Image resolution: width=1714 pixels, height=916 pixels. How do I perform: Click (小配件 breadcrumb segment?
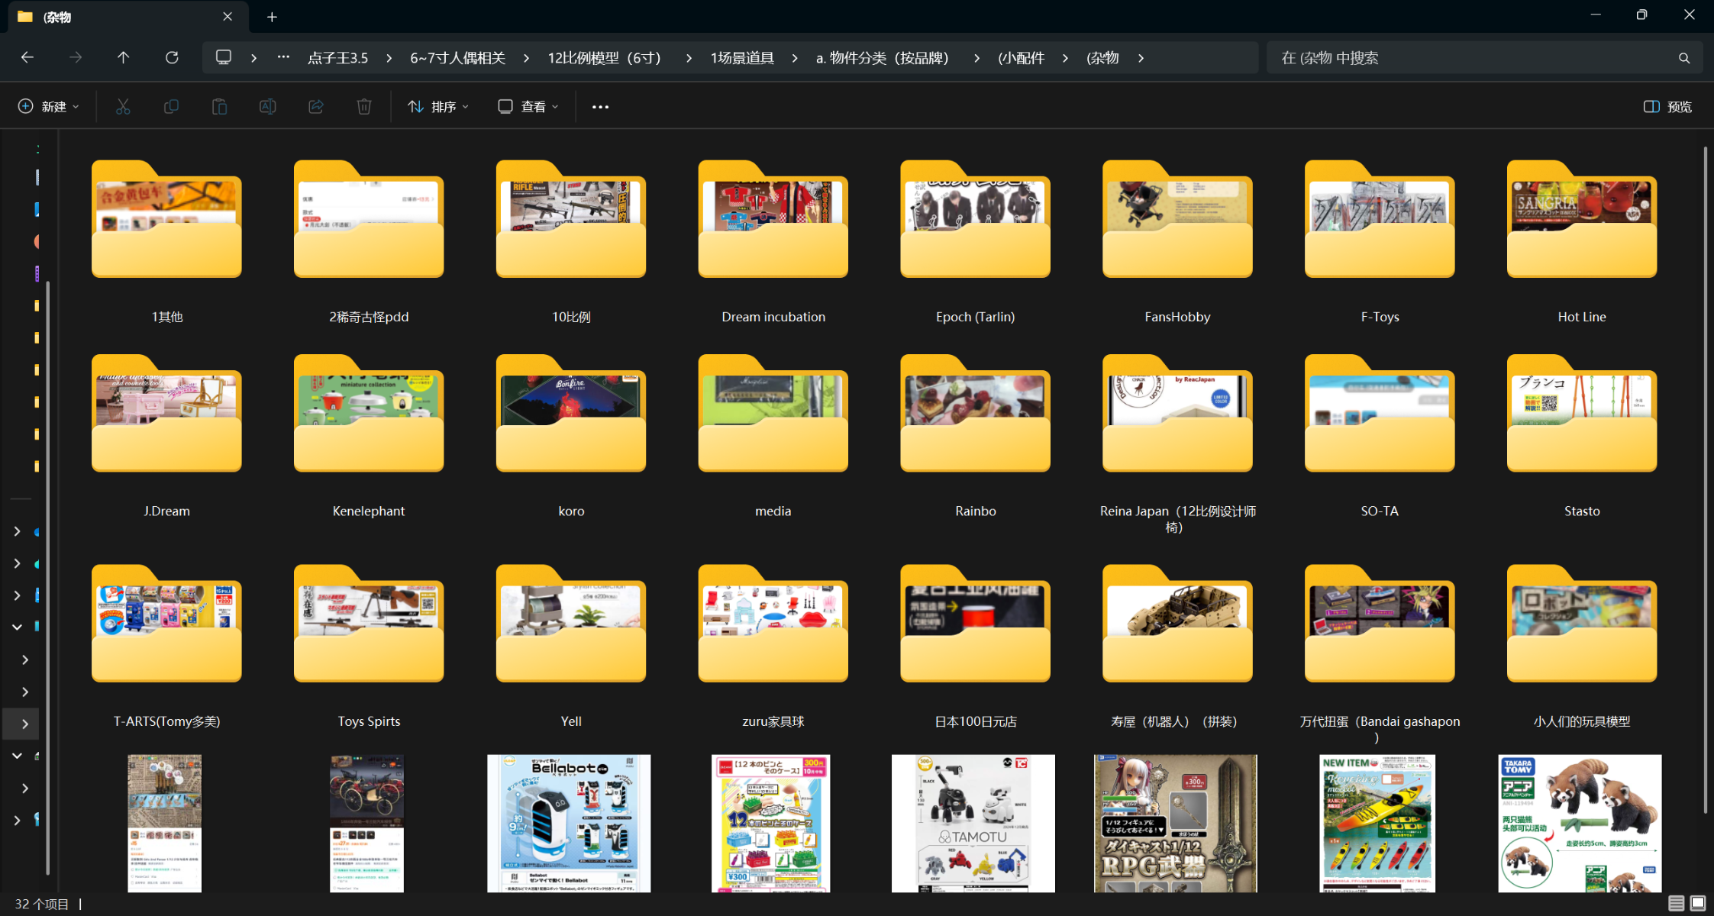click(1021, 58)
